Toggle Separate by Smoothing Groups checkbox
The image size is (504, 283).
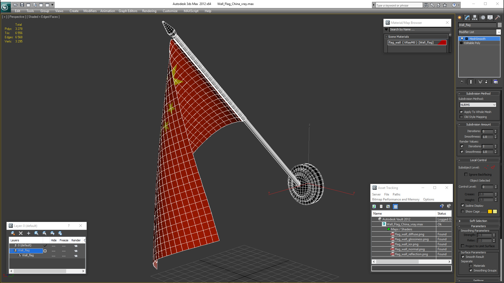pos(471,270)
